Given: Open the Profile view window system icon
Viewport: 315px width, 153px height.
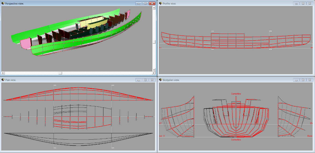Looking at the screenshot, I should 161,3.
